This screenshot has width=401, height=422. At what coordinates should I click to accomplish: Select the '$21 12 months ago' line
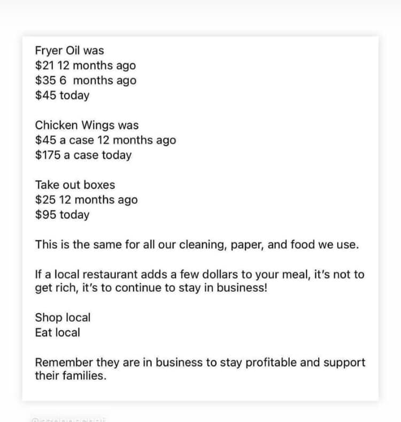[85, 66]
